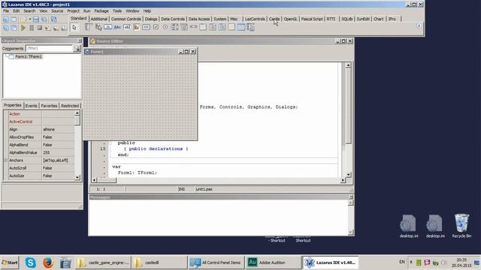Select the TLabel (Abc) component in palette
This screenshot has height=270, width=481.
(x=117, y=27)
